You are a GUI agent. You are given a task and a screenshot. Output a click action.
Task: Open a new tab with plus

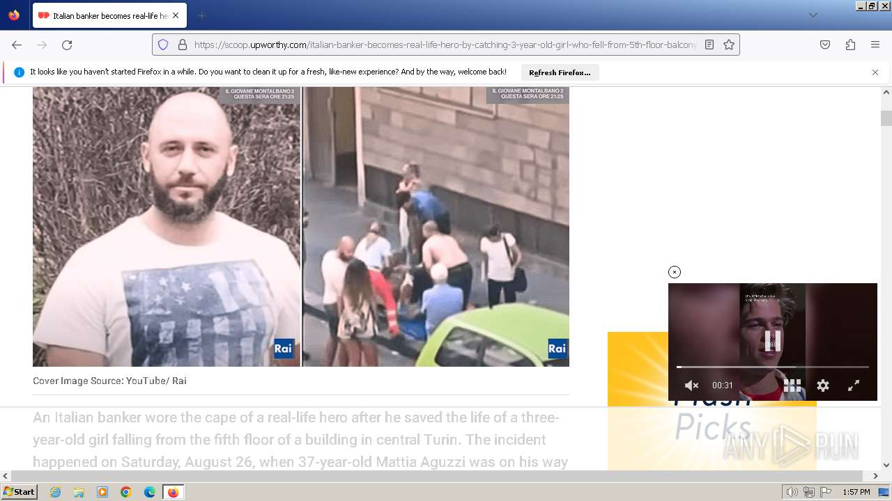click(201, 15)
